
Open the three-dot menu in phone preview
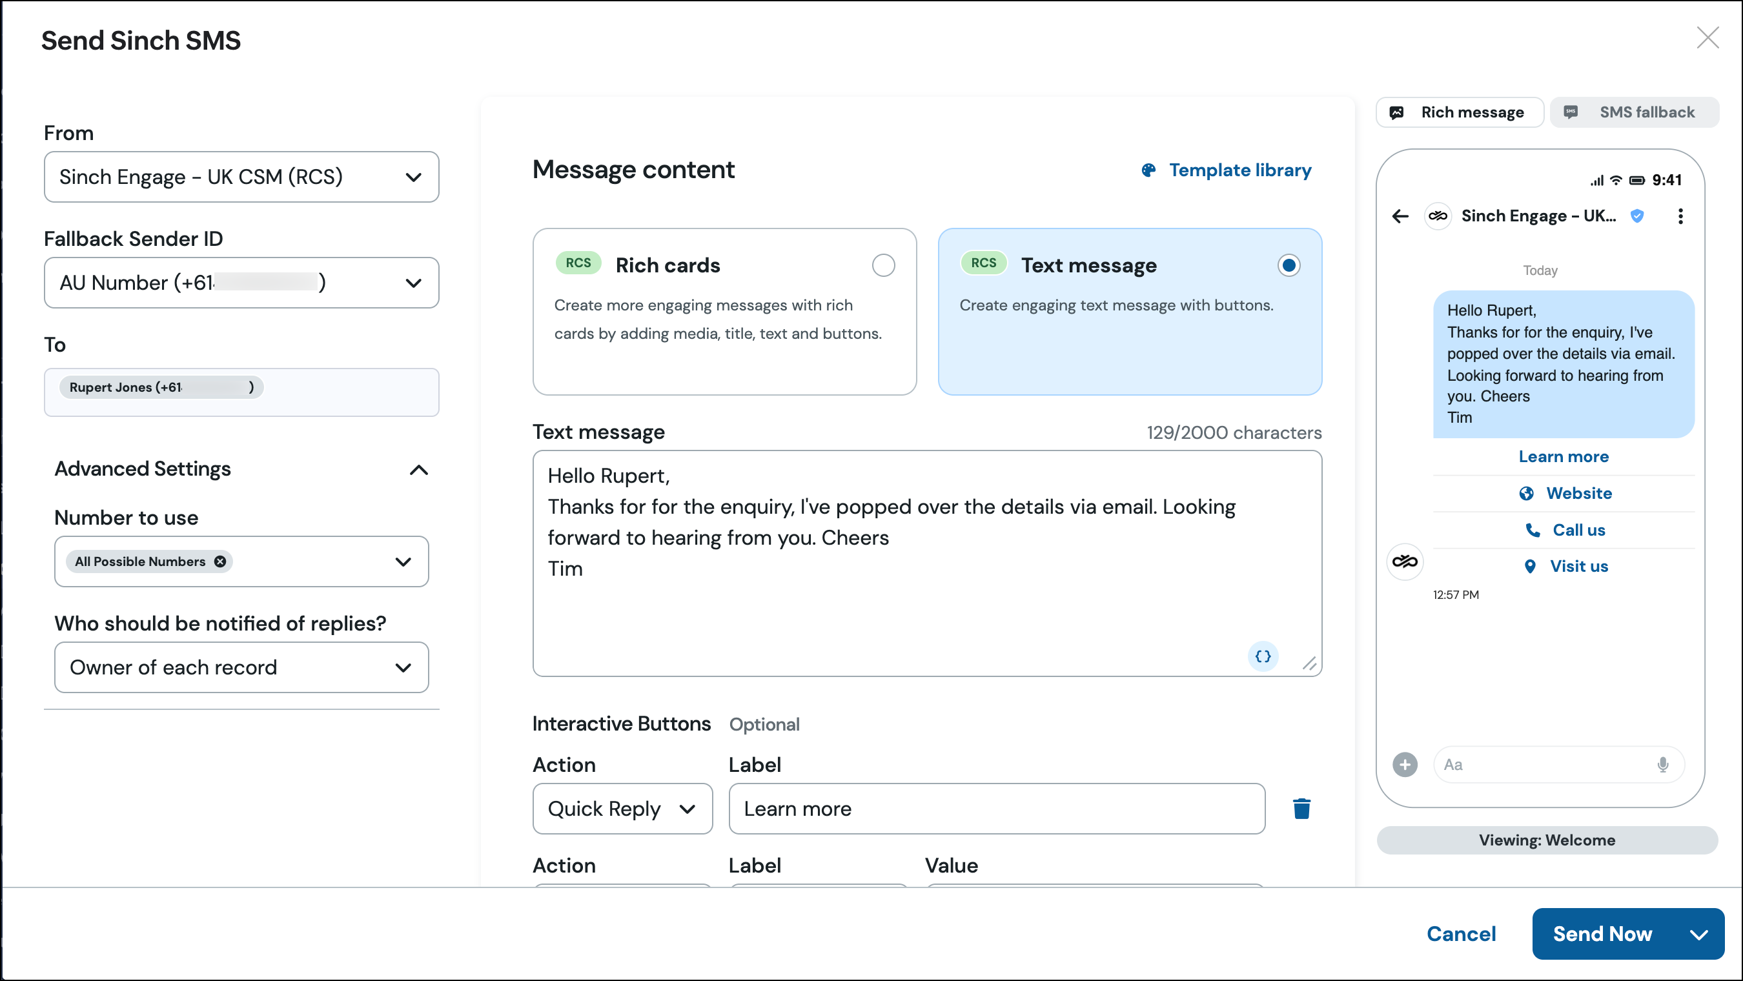(1680, 216)
